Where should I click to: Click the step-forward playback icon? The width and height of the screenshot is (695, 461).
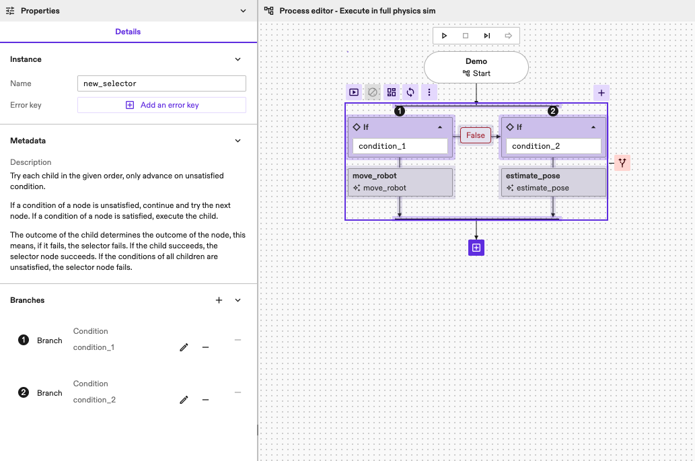tap(487, 36)
